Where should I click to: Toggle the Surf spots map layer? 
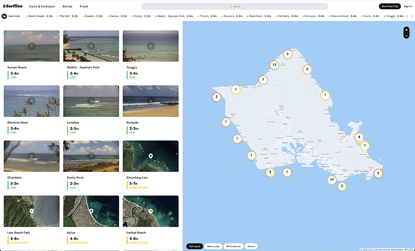point(194,247)
